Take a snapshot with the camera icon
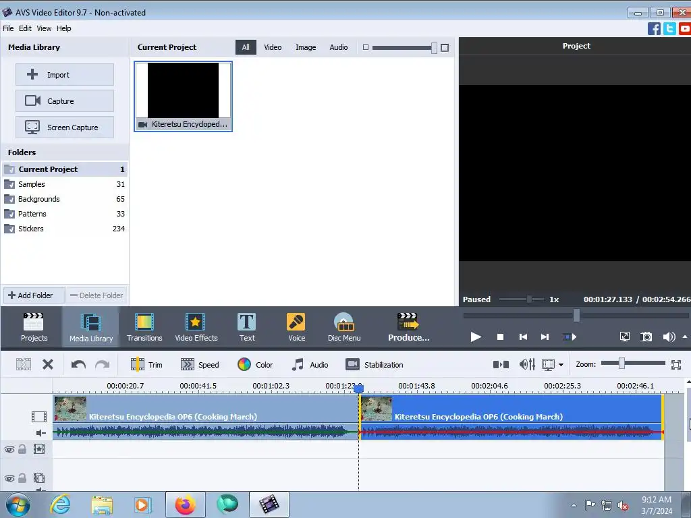The image size is (691, 518). (646, 337)
